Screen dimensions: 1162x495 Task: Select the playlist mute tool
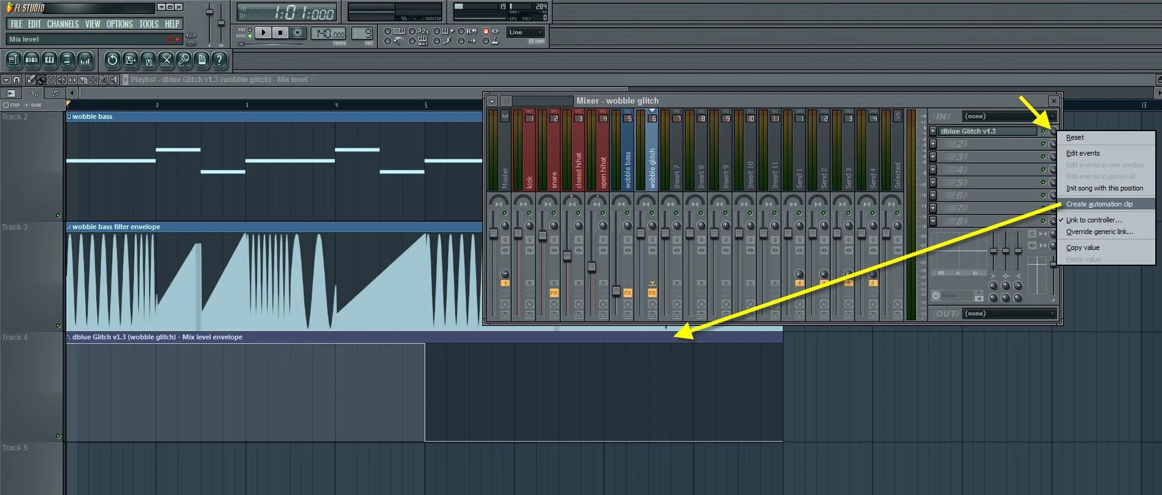[x=62, y=80]
